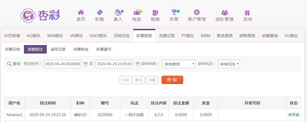
Task: Click the 彩种 column header
Action: point(80,103)
